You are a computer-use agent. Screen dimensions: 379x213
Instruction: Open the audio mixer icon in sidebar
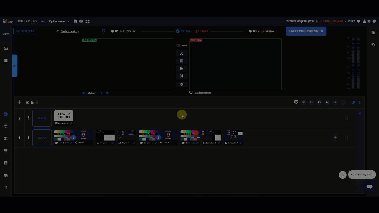(x=6, y=187)
